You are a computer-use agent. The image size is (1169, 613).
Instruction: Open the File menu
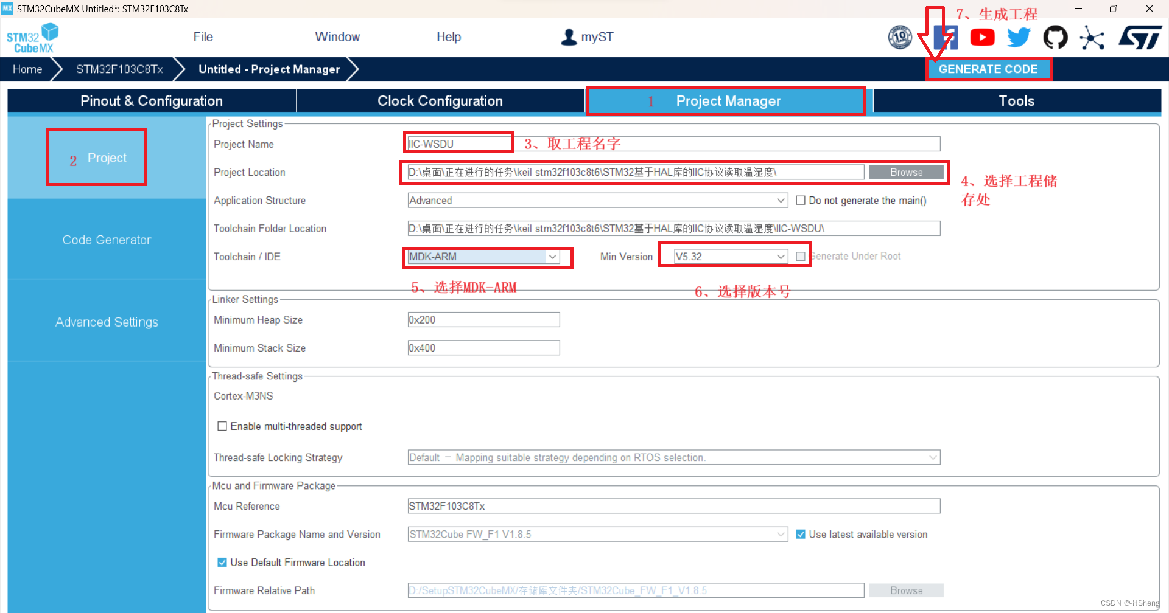pyautogui.click(x=203, y=37)
